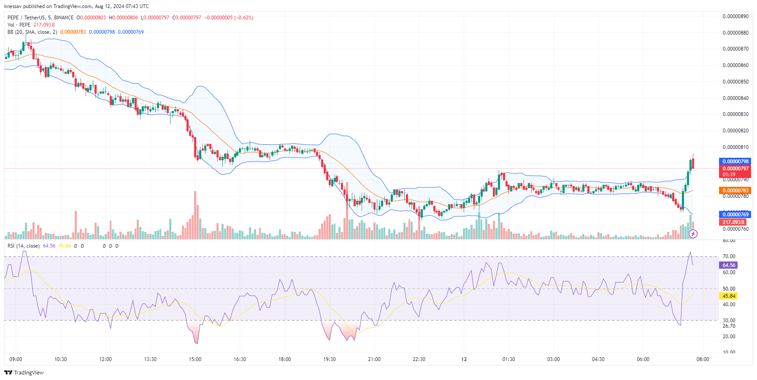757x380 pixels.
Task: Click the orange 0.00000783 value in BB legend
Action: point(73,32)
